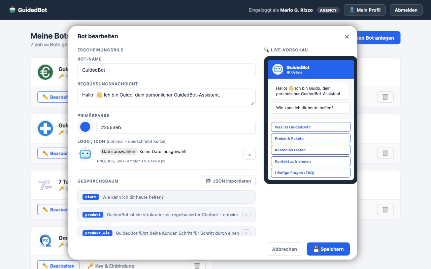Click preview option Kostenlos testen
This screenshot has width=431, height=269.
point(310,150)
